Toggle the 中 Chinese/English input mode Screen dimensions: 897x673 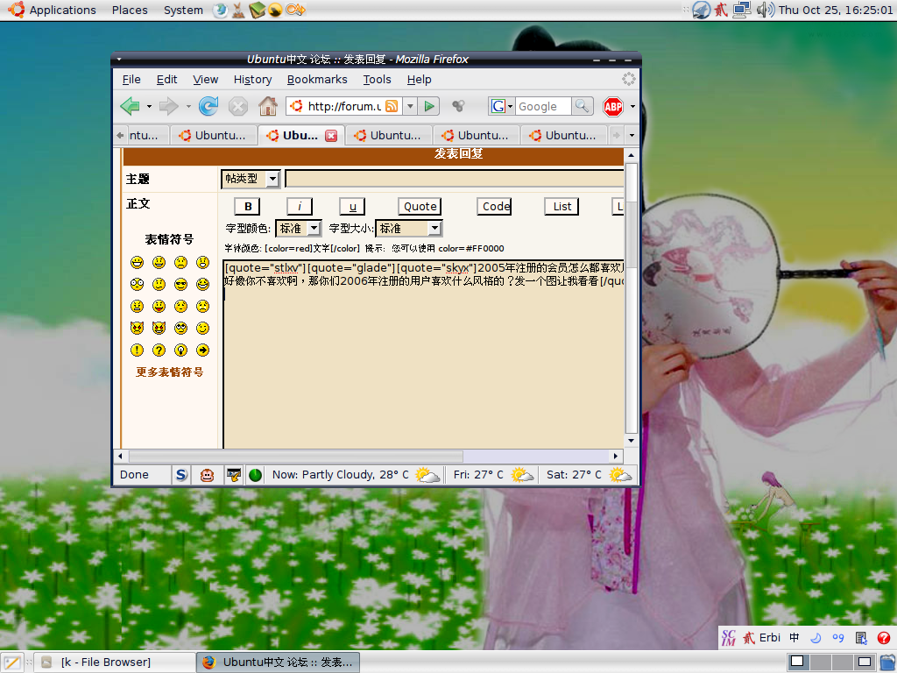pos(794,638)
